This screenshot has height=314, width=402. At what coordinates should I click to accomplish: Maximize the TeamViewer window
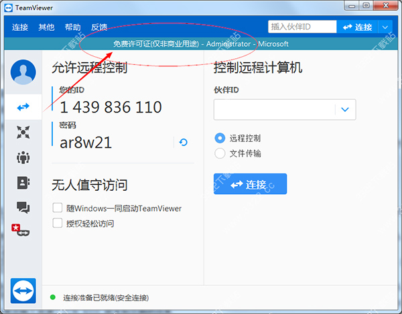pyautogui.click(x=366, y=5)
